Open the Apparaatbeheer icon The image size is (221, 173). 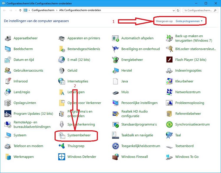[x=8, y=38]
